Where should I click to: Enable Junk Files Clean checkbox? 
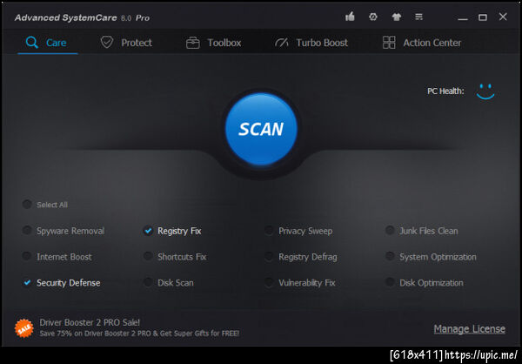point(390,231)
